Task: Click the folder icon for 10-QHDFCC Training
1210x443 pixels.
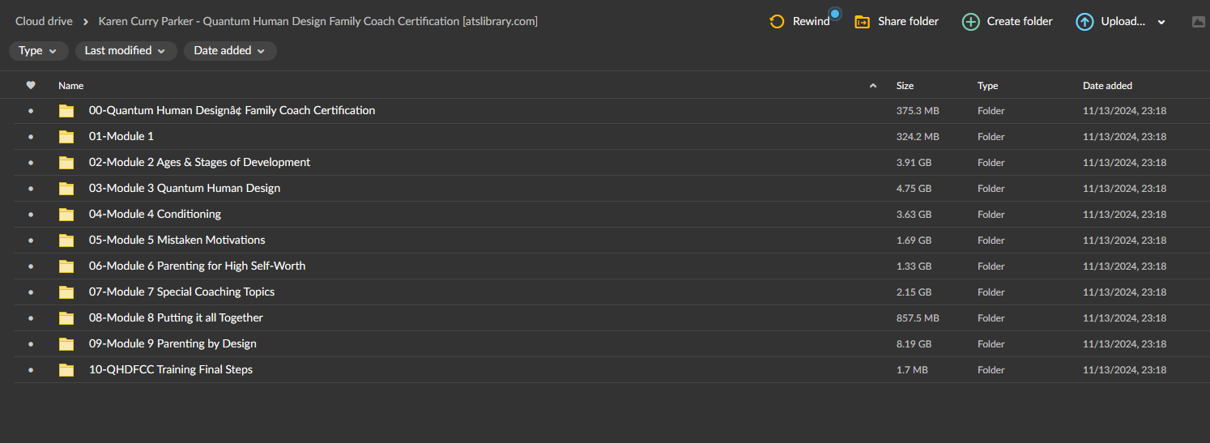Action: coord(66,370)
